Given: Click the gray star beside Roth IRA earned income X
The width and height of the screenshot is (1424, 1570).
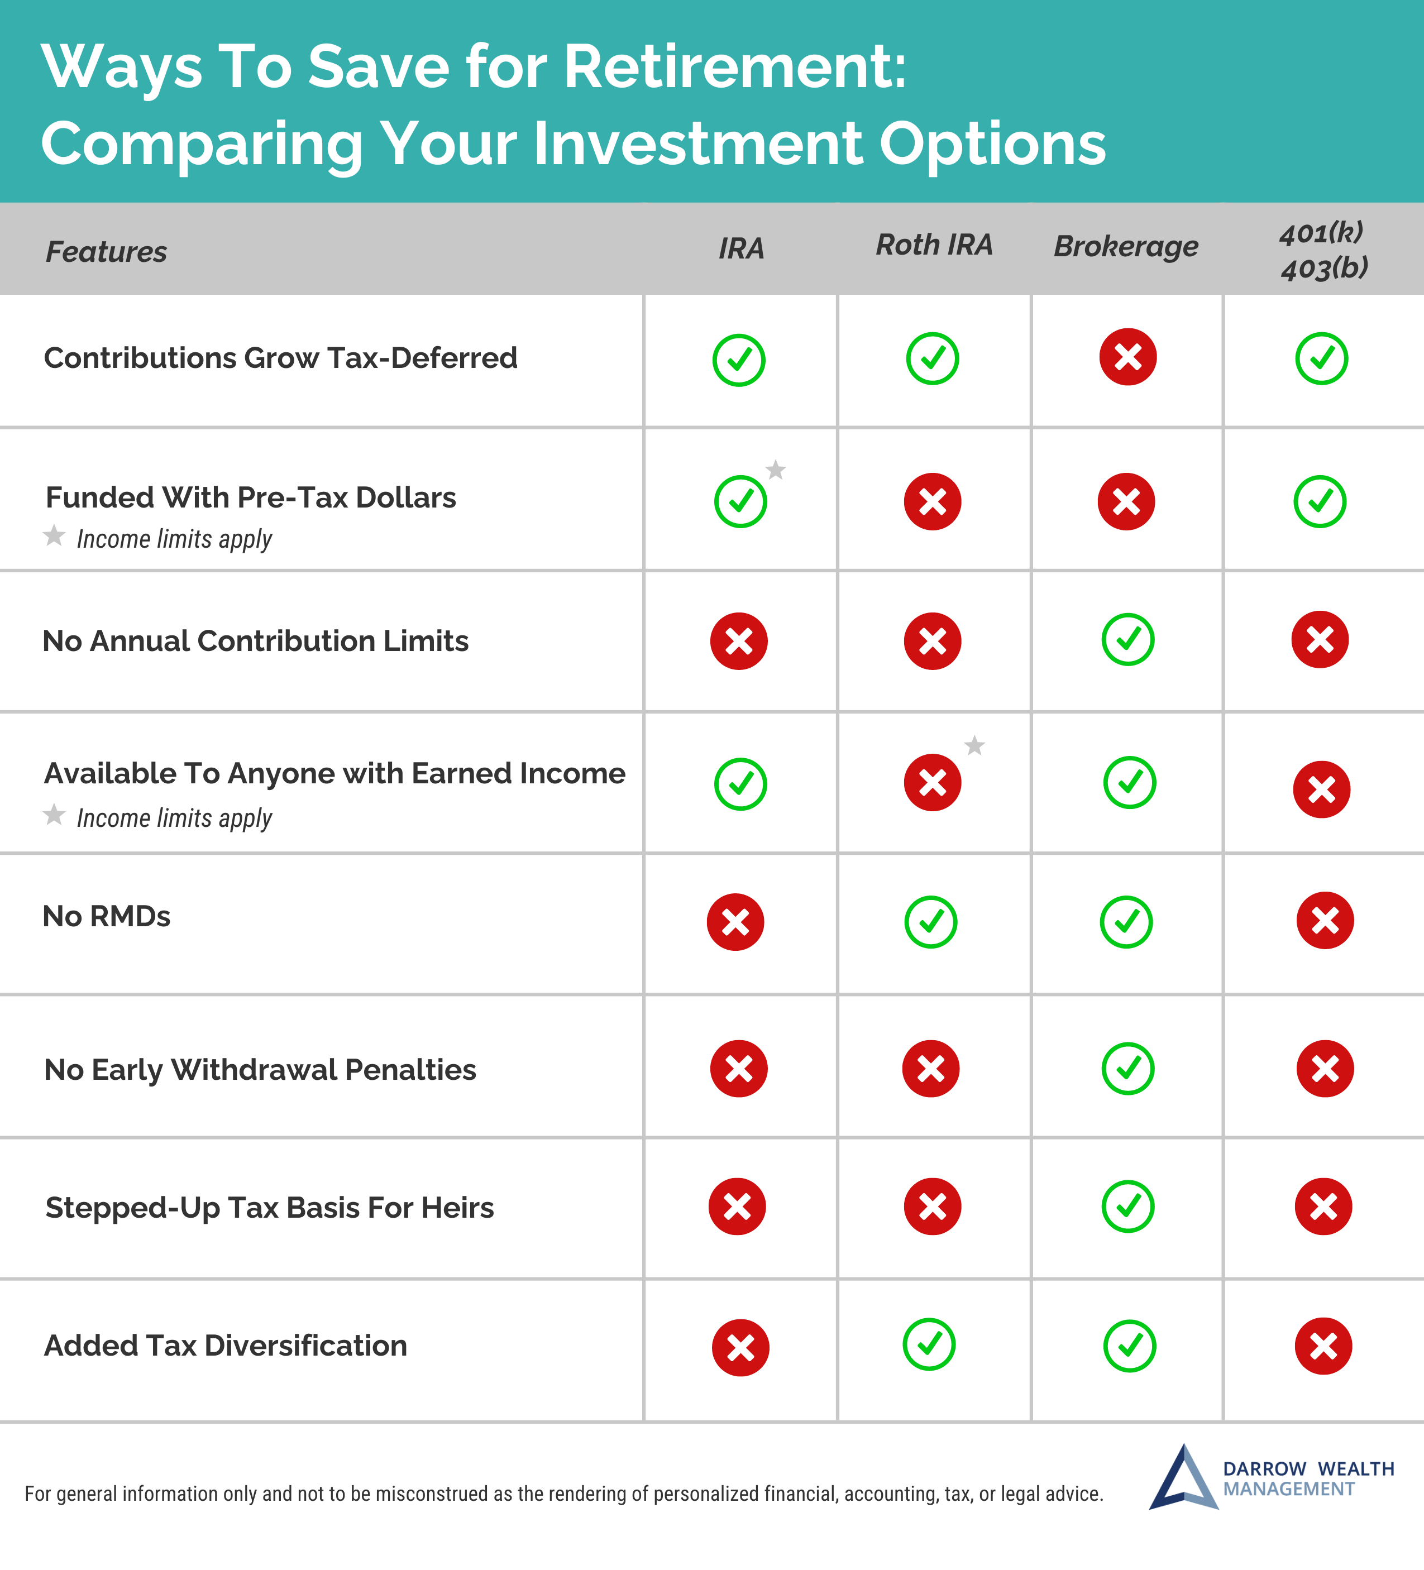Looking at the screenshot, I should [974, 745].
